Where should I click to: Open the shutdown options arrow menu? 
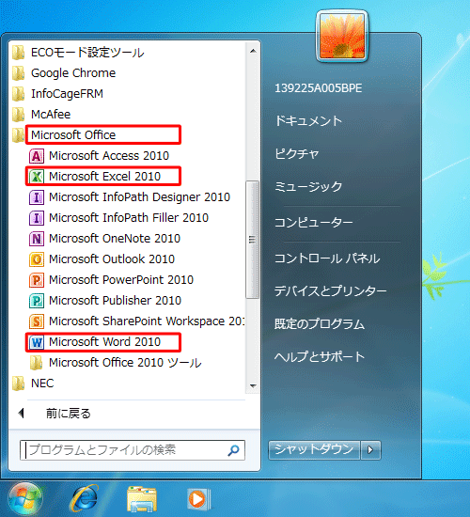point(370,449)
